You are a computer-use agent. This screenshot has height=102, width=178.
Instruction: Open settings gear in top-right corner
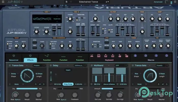[x=175, y=2]
